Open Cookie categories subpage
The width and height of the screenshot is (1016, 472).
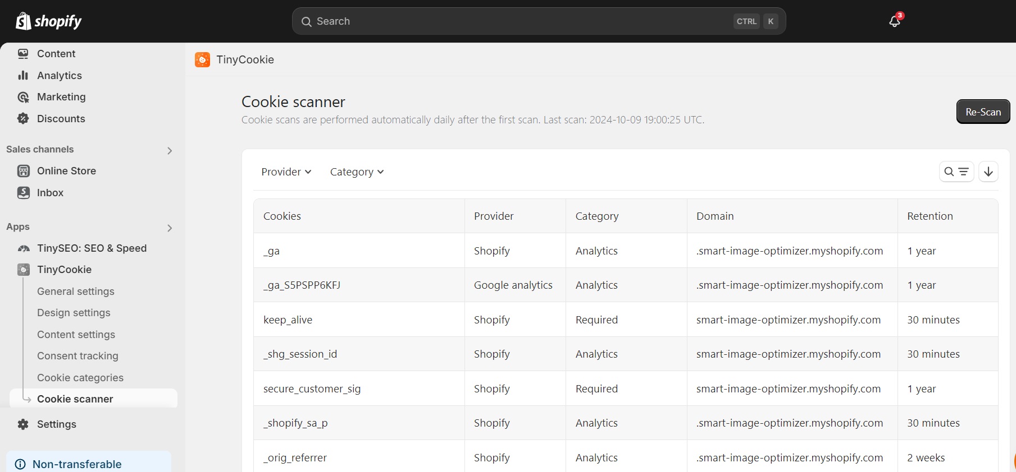pos(80,378)
